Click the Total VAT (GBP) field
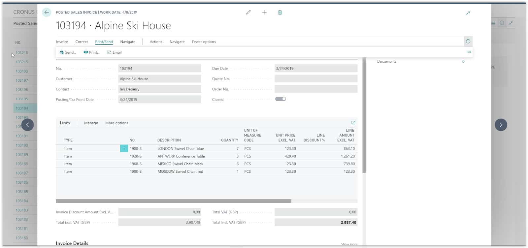Screen dimensions: 528x248 [x=316, y=212]
